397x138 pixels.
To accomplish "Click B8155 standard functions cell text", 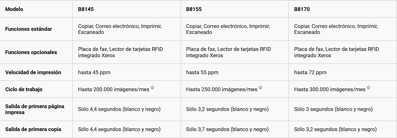I will [x=228, y=29].
